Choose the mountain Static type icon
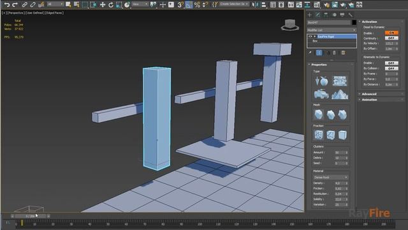This screenshot has height=230, width=408. (x=340, y=94)
